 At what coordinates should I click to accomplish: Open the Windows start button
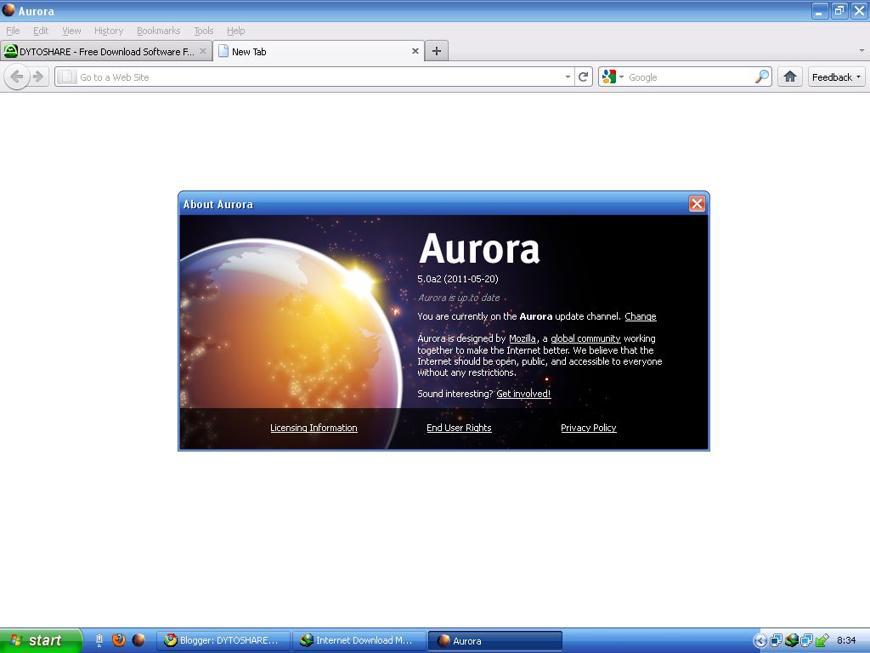click(41, 640)
